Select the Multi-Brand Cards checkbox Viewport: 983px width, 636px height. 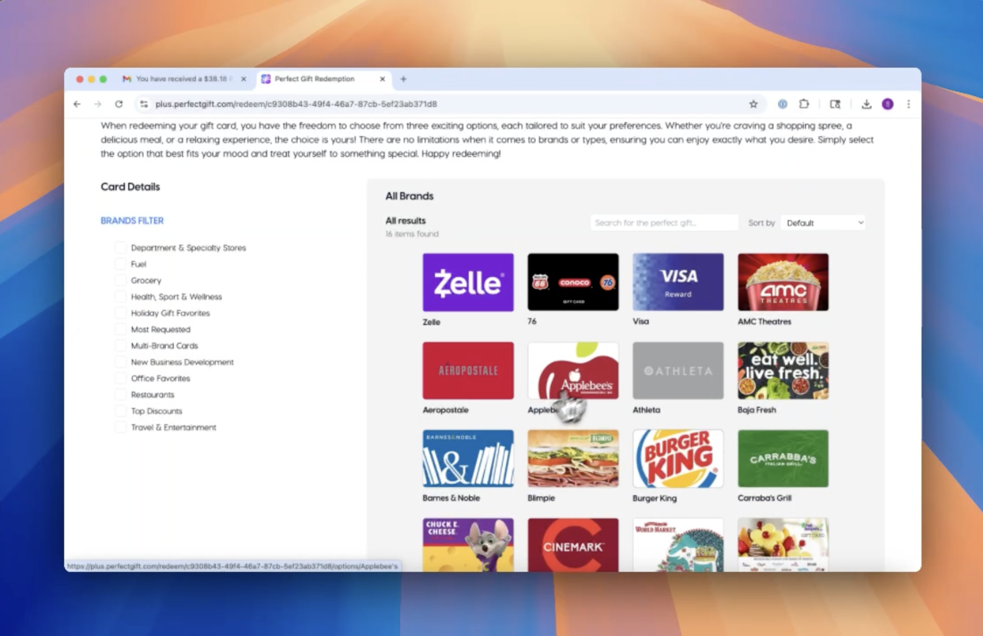click(x=120, y=346)
